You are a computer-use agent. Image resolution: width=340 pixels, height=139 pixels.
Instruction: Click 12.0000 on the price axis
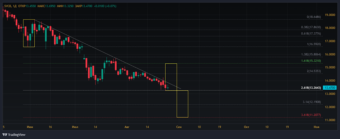(330, 107)
